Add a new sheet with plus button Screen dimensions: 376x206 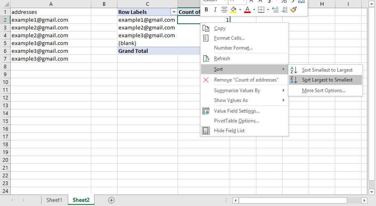111,200
